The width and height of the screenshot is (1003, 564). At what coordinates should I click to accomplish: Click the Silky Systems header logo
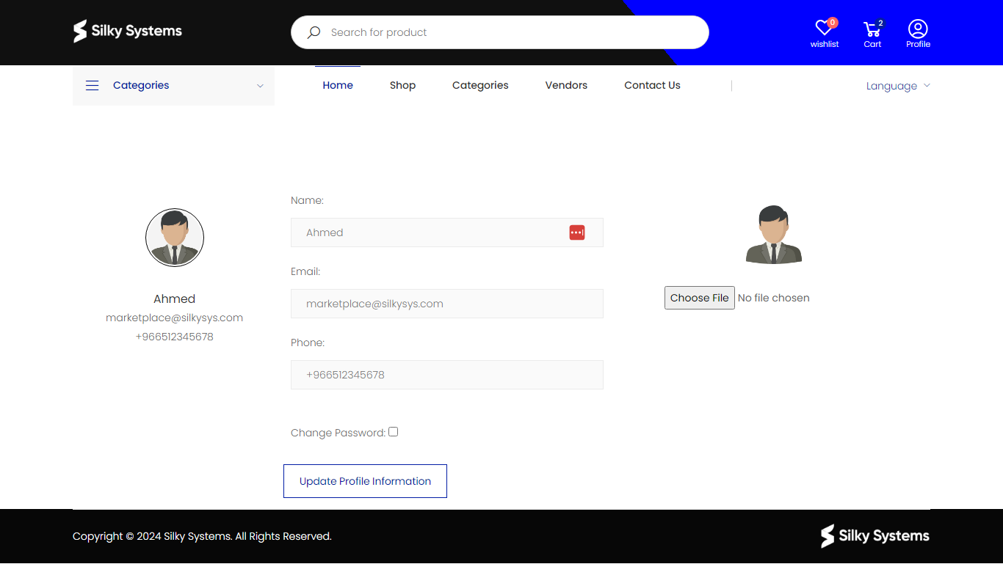pyautogui.click(x=128, y=31)
